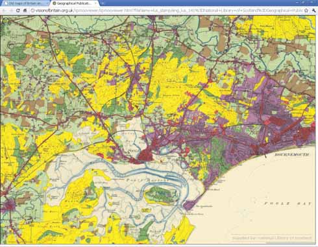Open the wrench settings menu
The image size is (318, 247).
[313, 10]
